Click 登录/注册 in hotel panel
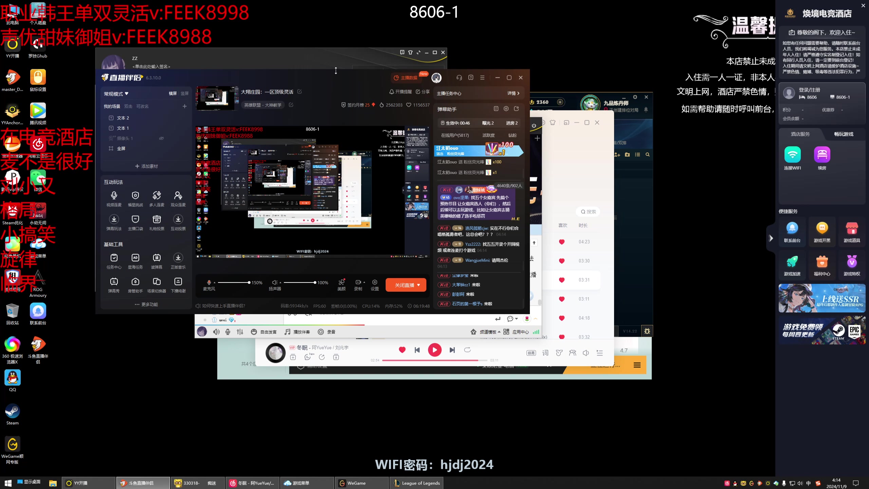Image resolution: width=869 pixels, height=489 pixels. (x=809, y=90)
